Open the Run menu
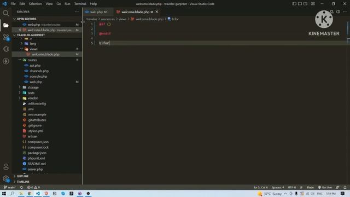 tap(67, 4)
